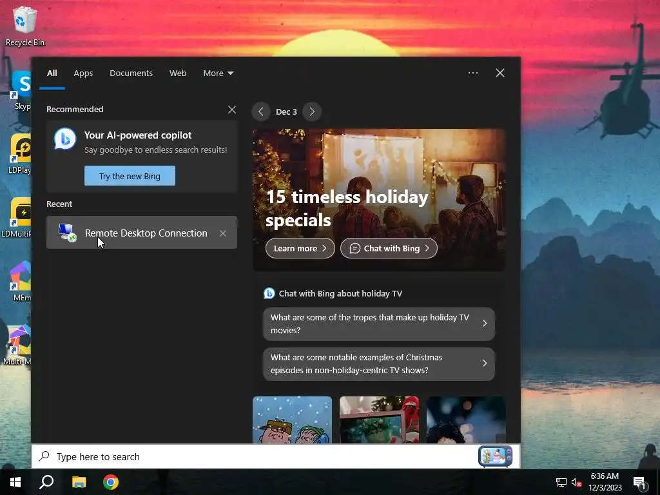Open File Explorer from the taskbar
660x495 pixels.
click(79, 482)
